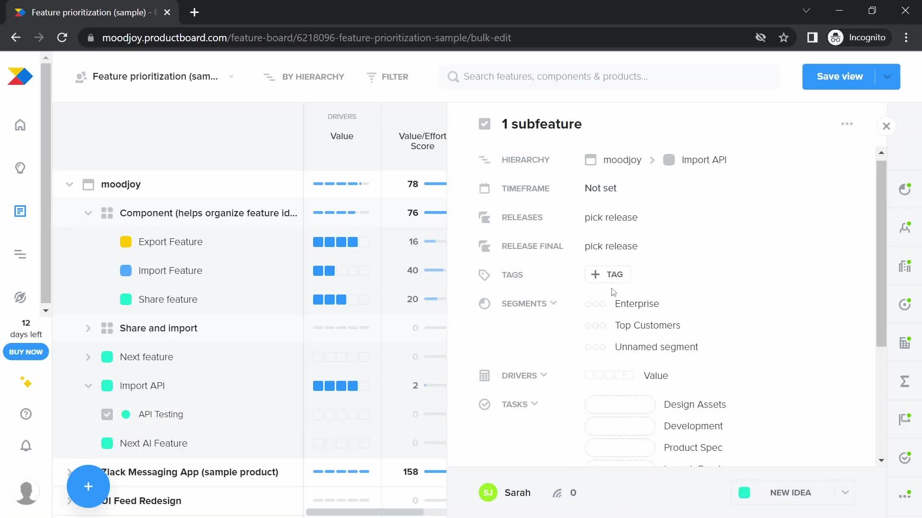Adjust the Import Feature value score boxes
Screen dimensions: 922x518
tap(341, 271)
